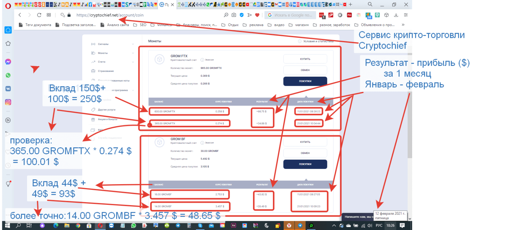
Task: Open a new browser tab
Action: pos(351,4)
